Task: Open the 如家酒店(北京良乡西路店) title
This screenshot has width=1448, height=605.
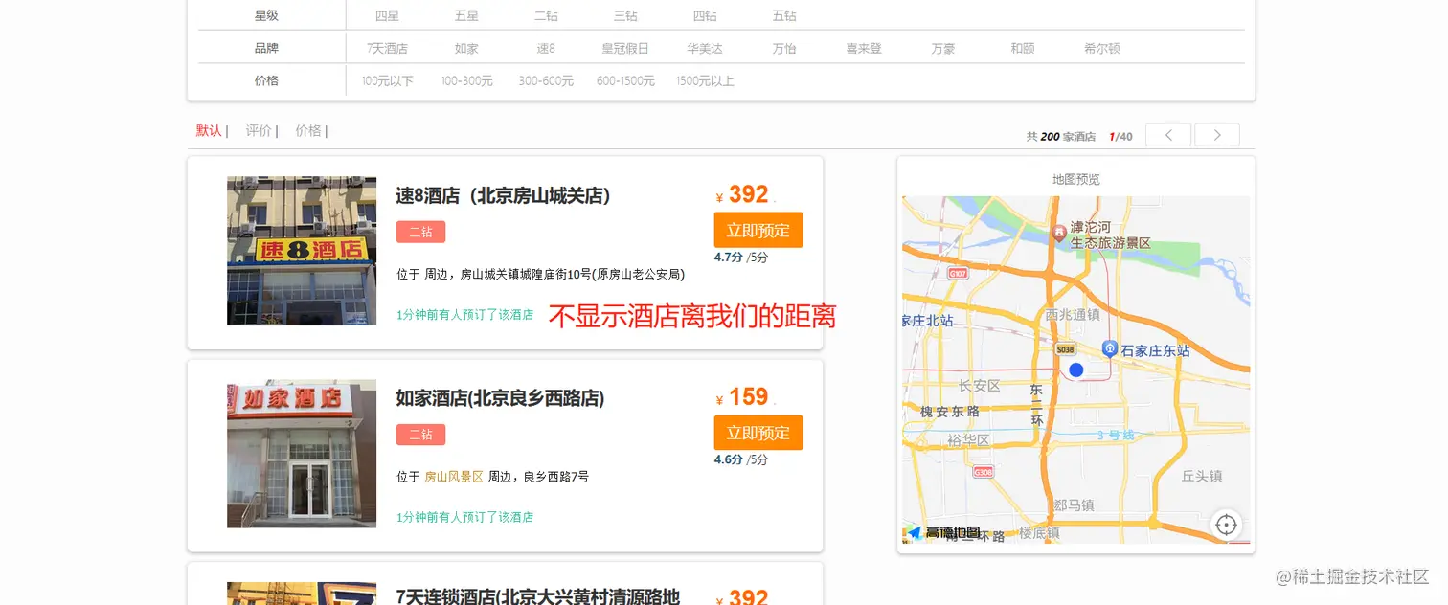Action: point(500,398)
